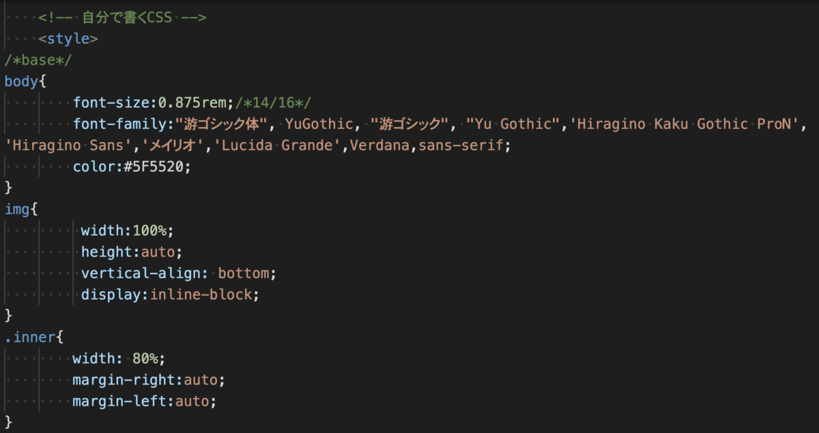This screenshot has height=433, width=819.
Task: Click the /*14/16*/ comment
Action: pos(273,103)
